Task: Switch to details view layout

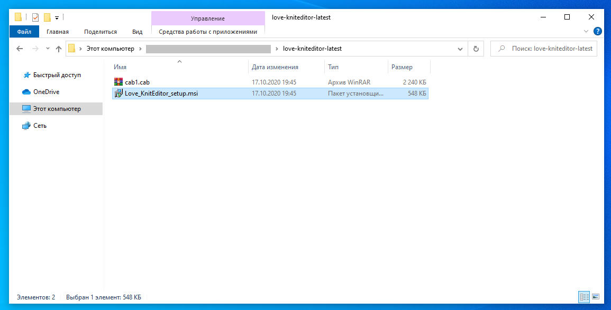Action: (x=583, y=297)
